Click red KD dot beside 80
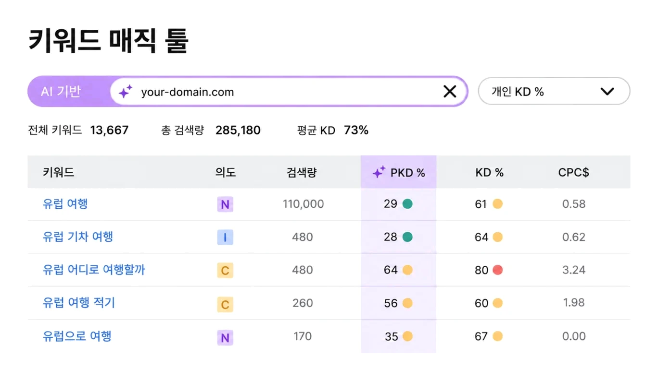This screenshot has width=658, height=380. 498,270
